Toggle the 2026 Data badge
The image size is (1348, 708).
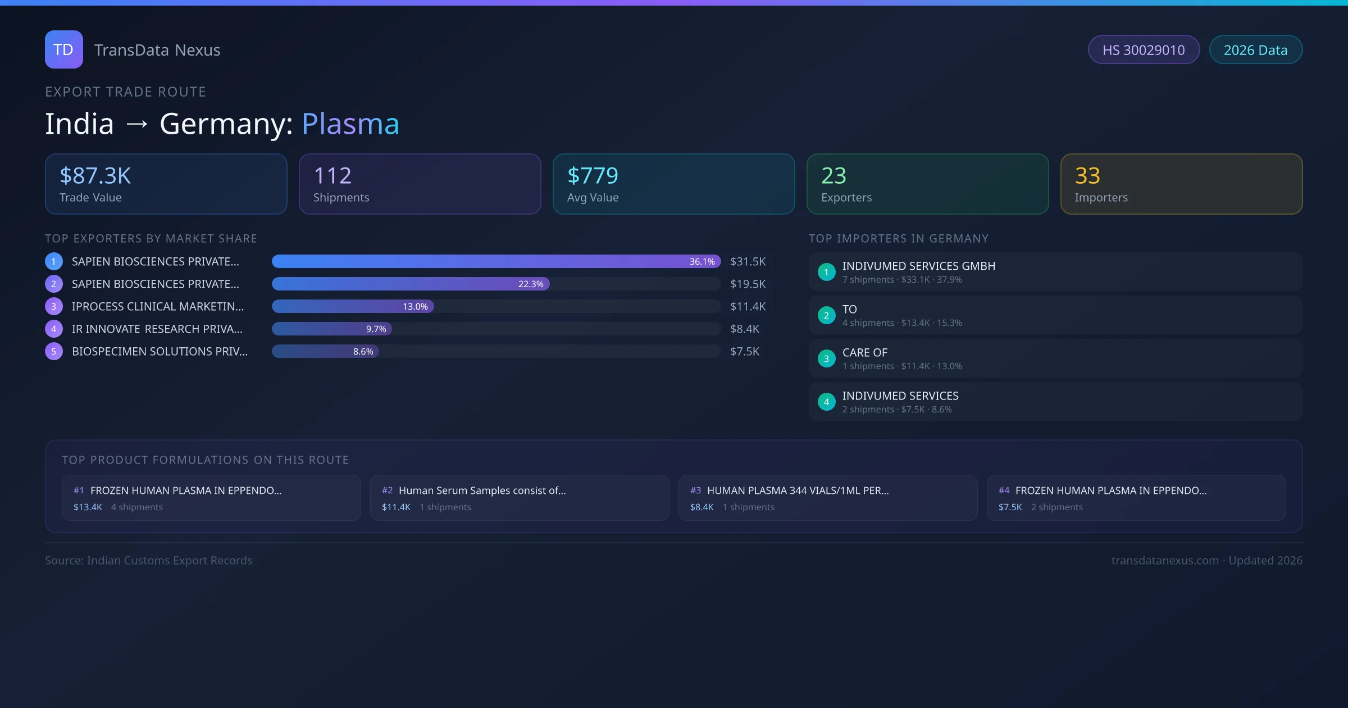tap(1255, 49)
